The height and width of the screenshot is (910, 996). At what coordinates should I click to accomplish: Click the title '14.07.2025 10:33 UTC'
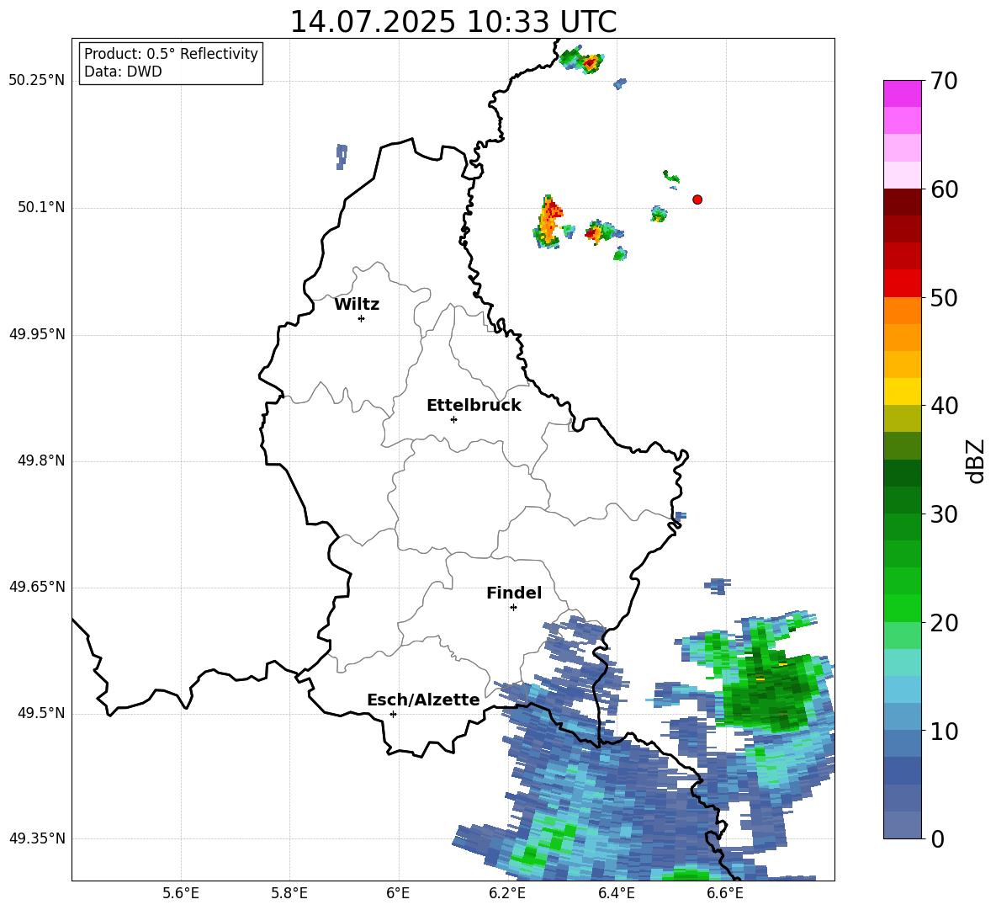453,22
